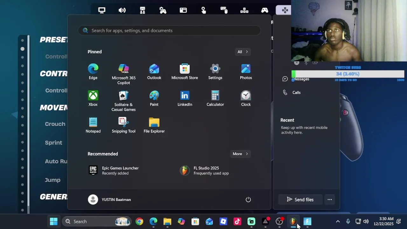
Task: Open the three-dot more options menu
Action: pos(330,199)
